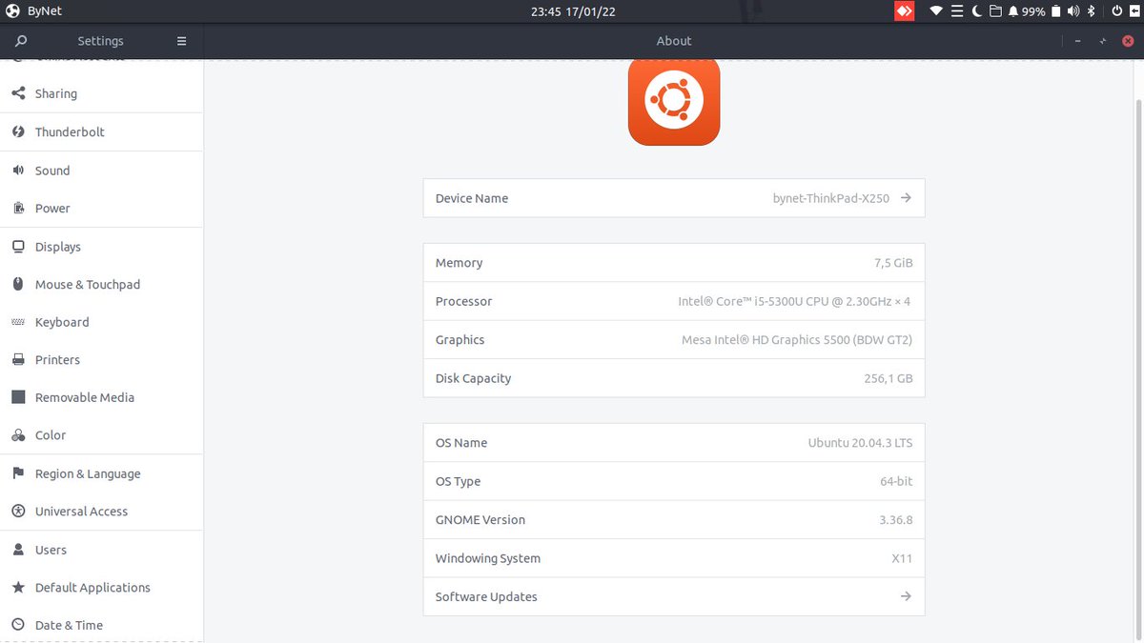
Task: Open the Wi-Fi network indicator
Action: [x=936, y=11]
